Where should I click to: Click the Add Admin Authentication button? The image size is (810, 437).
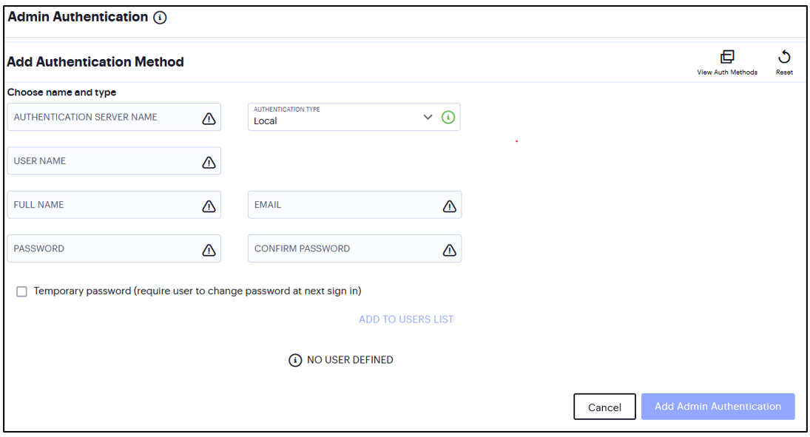[x=718, y=406]
